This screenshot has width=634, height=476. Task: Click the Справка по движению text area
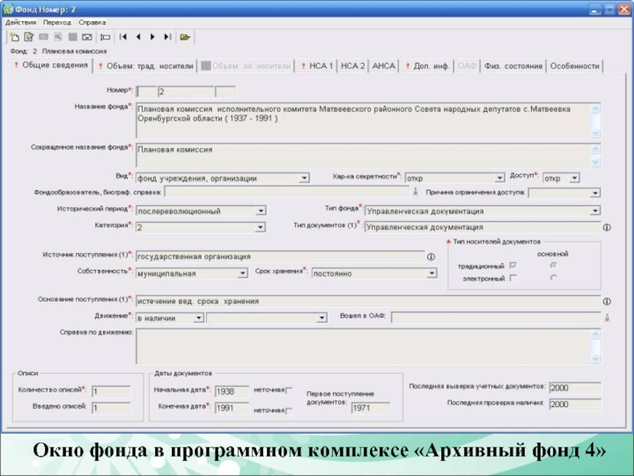coord(364,346)
